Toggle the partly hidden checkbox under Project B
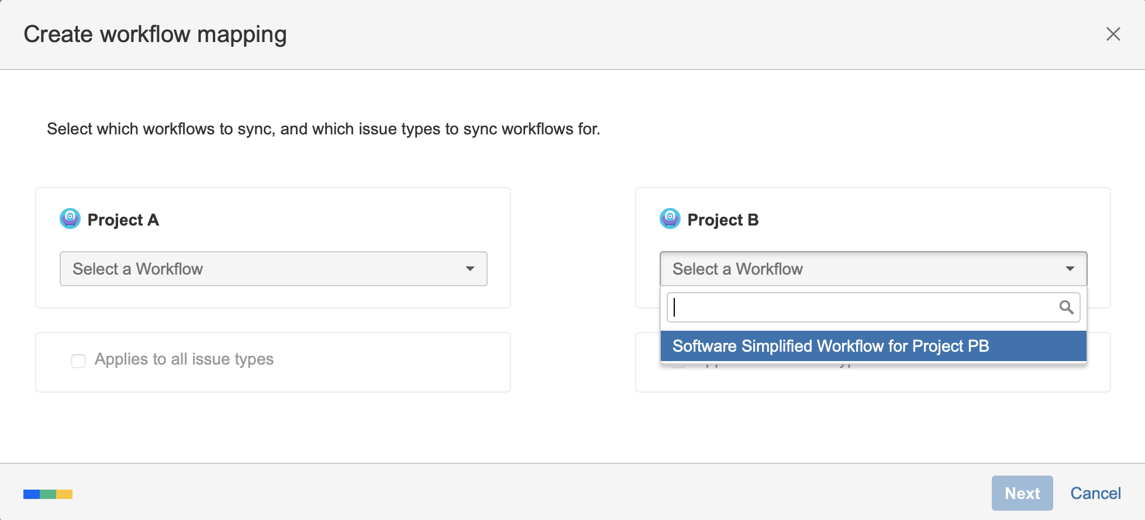This screenshot has height=520, width=1145. coord(678,365)
